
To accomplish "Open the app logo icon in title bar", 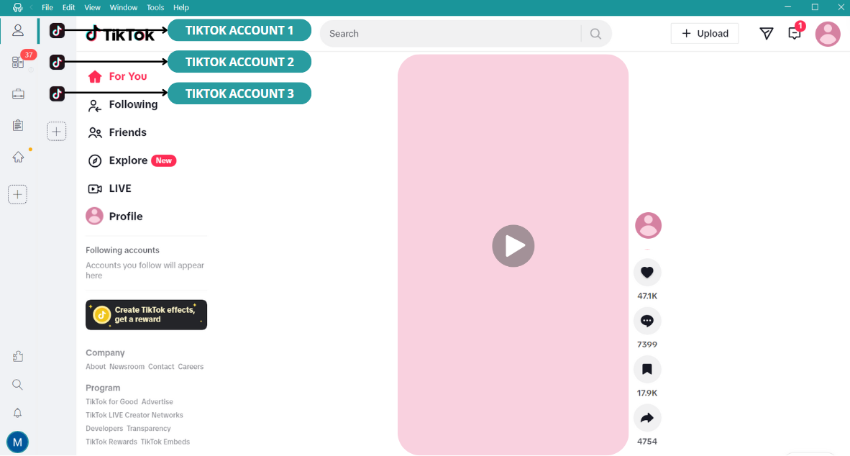I will click(17, 8).
